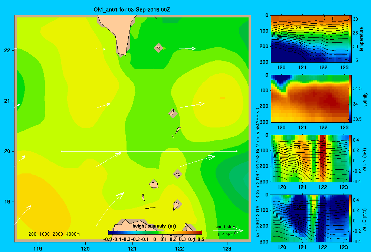This screenshot has height=252, width=371.
Task: Click depth label '100' on the temperature panel
Action: (264, 31)
